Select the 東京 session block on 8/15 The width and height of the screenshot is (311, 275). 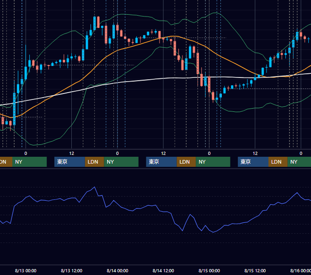(253, 162)
